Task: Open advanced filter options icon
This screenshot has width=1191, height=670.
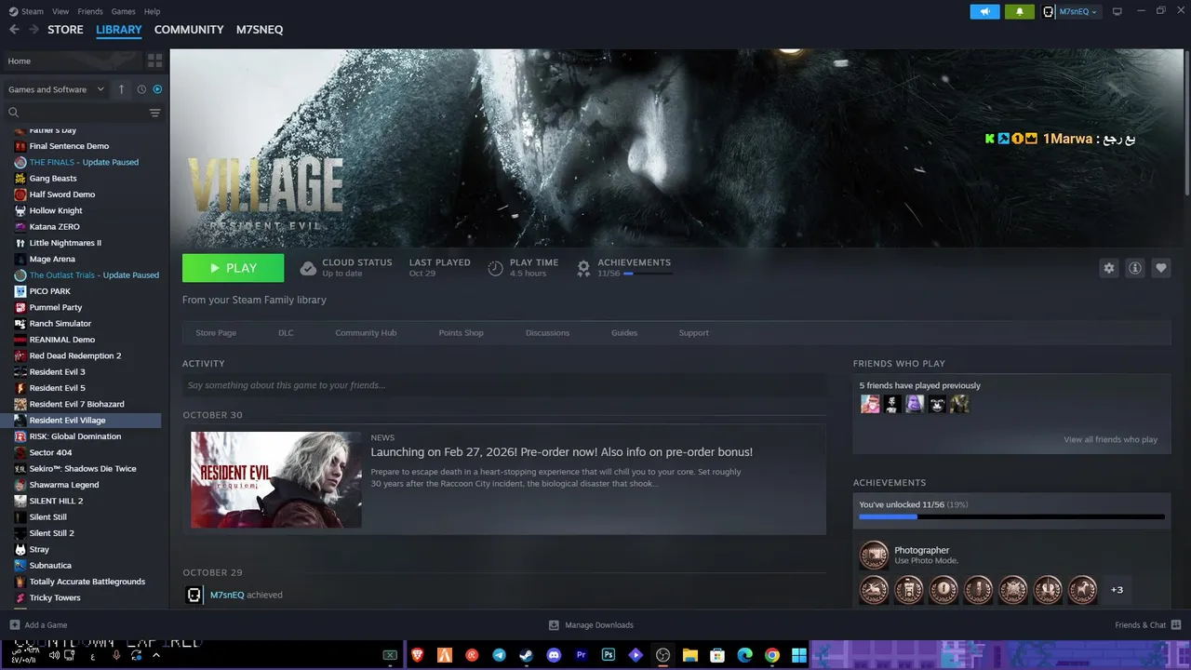Action: click(x=154, y=113)
